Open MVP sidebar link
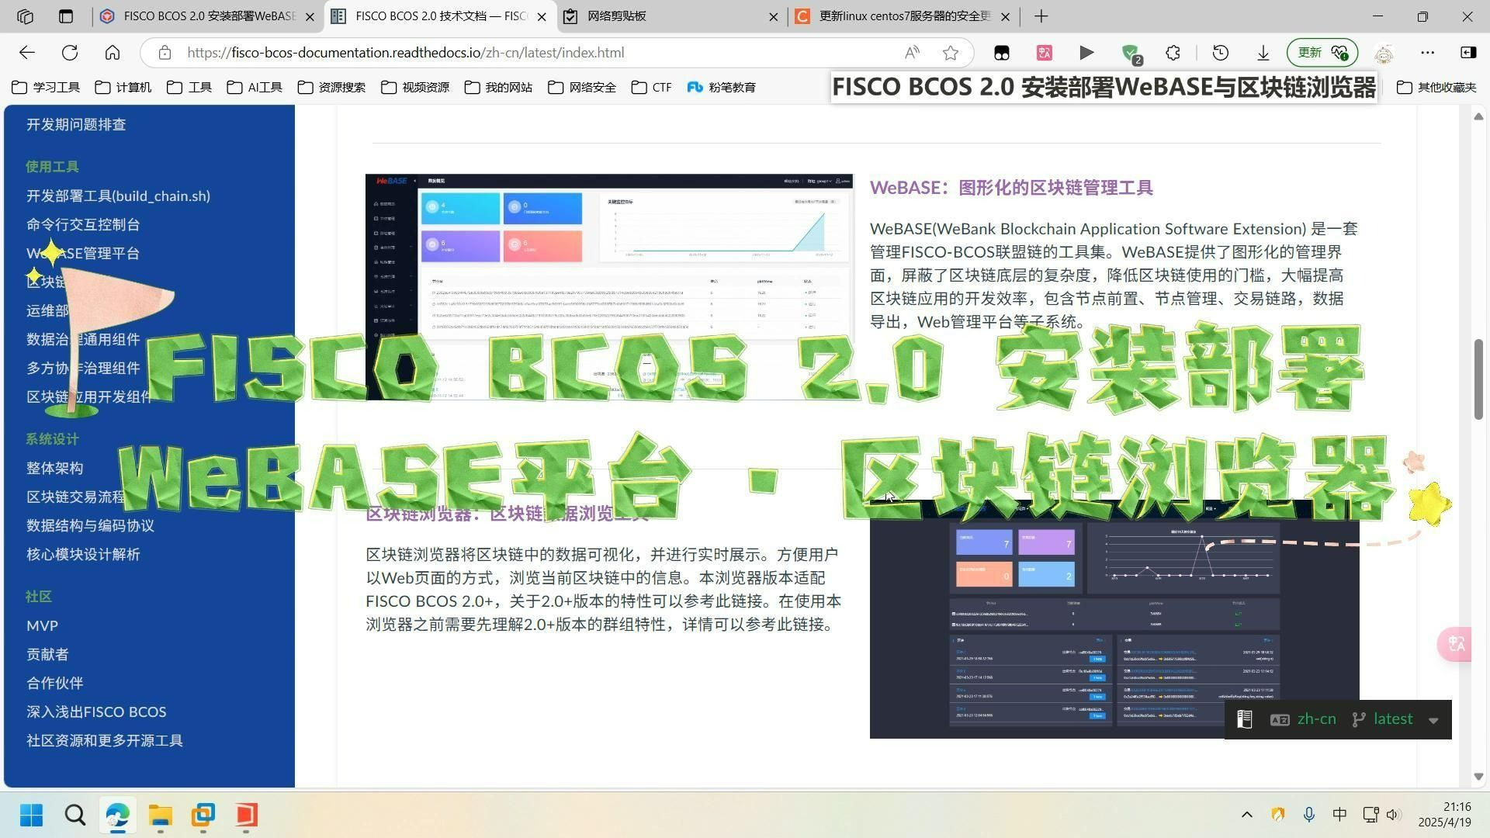1490x838 pixels. [42, 626]
